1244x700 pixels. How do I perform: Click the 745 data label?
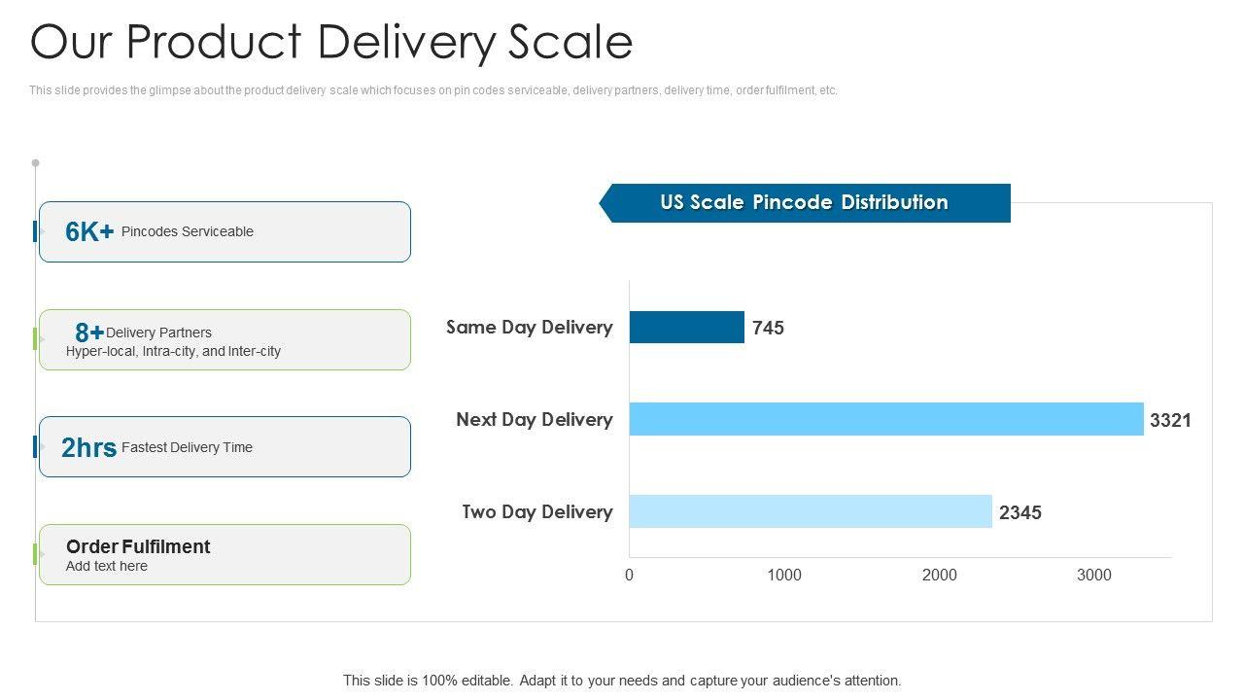(x=768, y=329)
